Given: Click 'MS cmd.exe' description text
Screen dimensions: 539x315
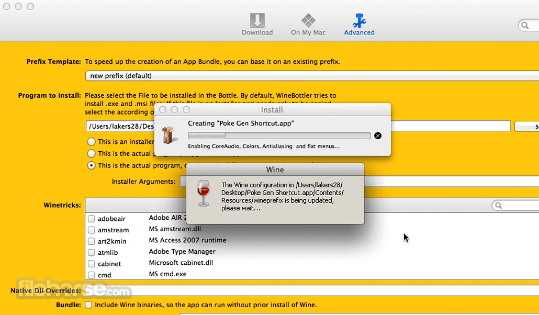Looking at the screenshot, I should (168, 274).
